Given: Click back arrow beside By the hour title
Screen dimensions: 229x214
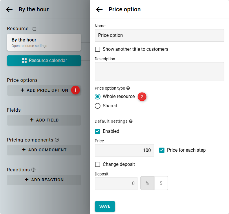Looking at the screenshot, I should (x=9, y=9).
